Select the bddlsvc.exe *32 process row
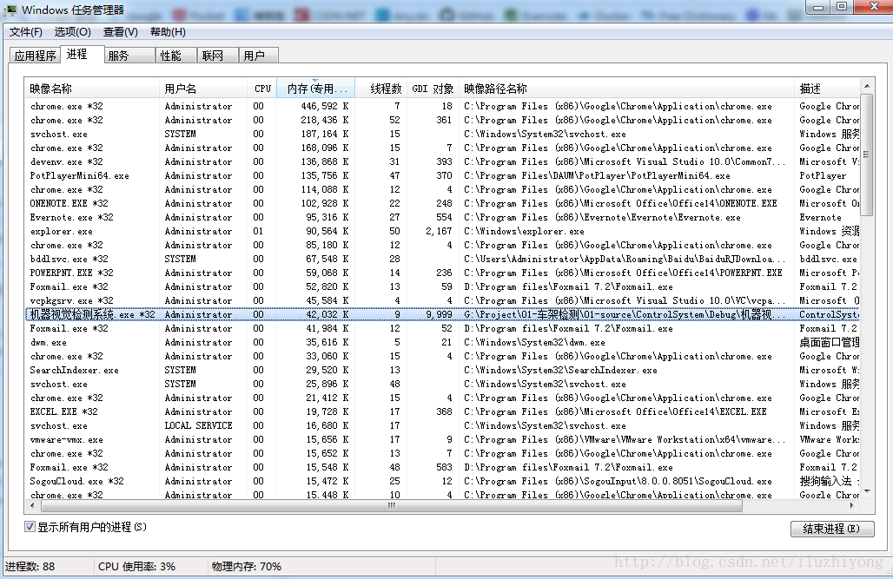Image resolution: width=893 pixels, height=579 pixels. pyautogui.click(x=442, y=259)
